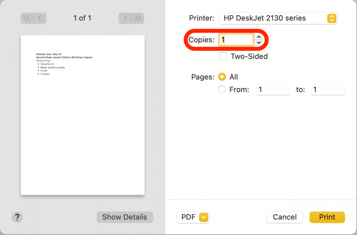Go to the previous preview page
Screen dimensions: 357x235
pyautogui.click(x=40, y=18)
